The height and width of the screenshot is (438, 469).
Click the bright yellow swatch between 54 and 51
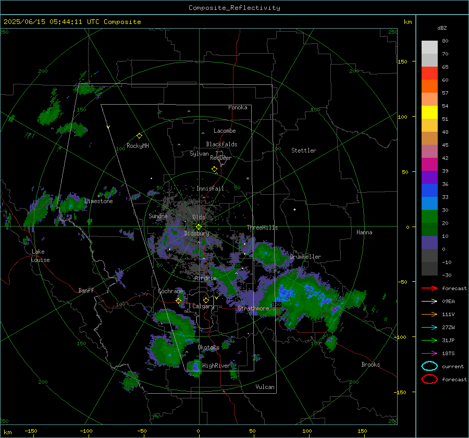pos(429,112)
